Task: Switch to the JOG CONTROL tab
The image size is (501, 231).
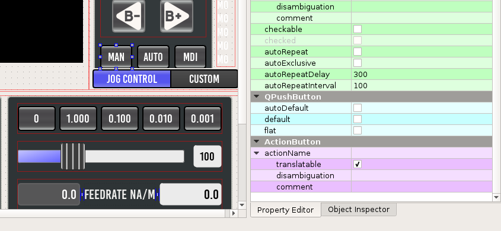Action: (x=132, y=79)
